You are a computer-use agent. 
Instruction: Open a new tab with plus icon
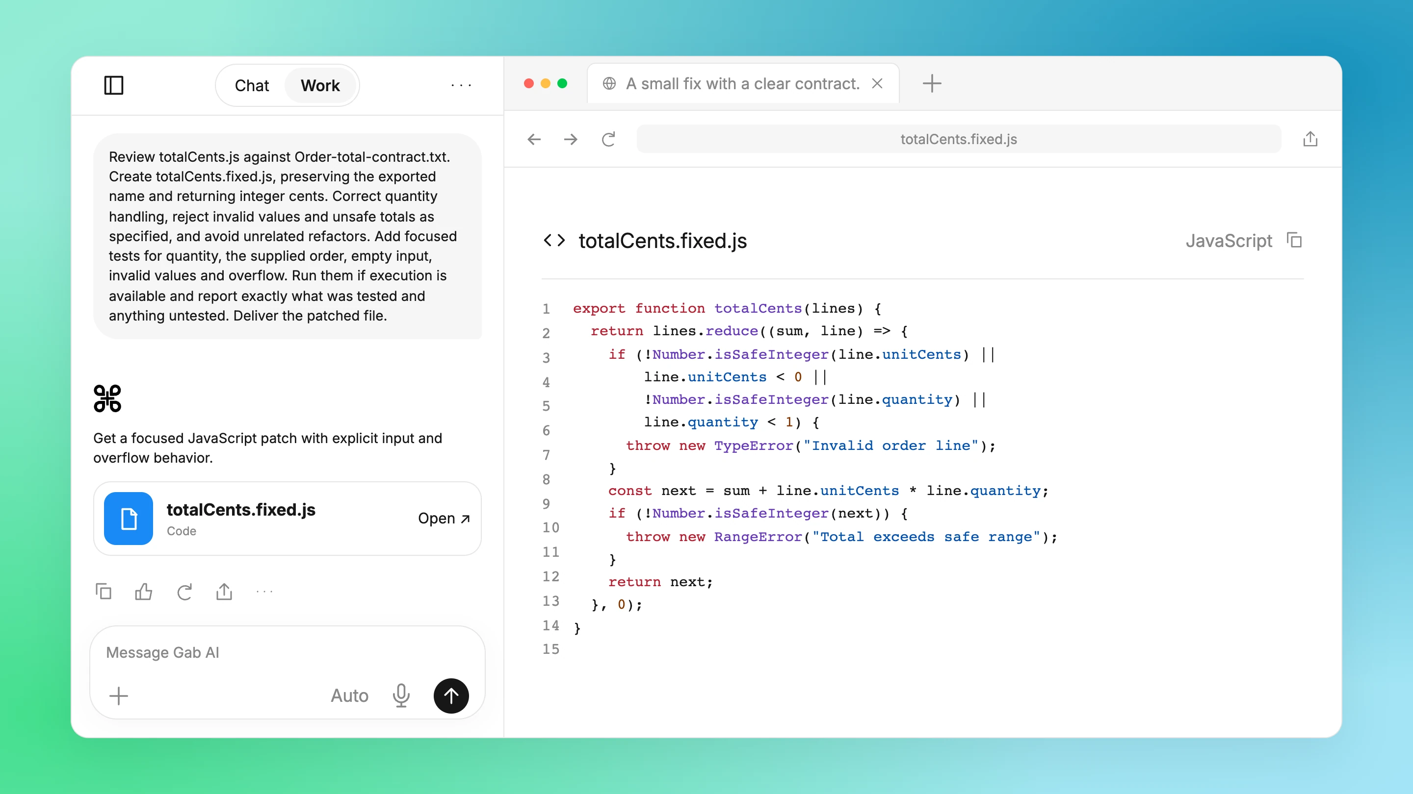(931, 83)
